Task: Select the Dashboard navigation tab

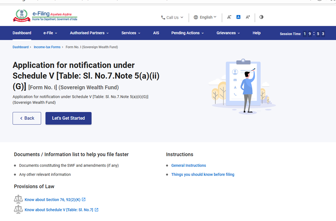Action: (x=22, y=33)
